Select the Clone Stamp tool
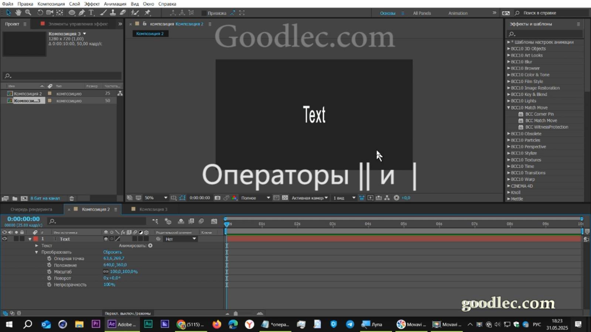Screen dimensions: 591x332 click(113, 13)
